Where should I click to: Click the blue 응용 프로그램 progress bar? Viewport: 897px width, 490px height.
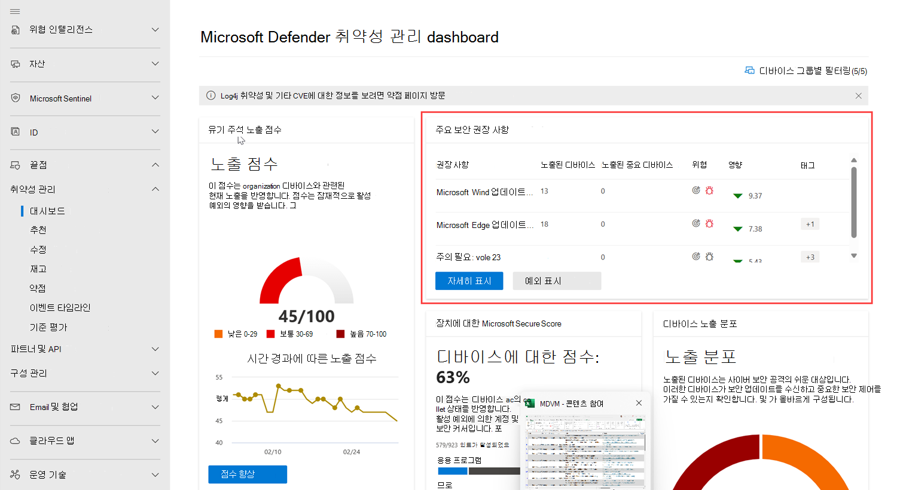(x=452, y=471)
